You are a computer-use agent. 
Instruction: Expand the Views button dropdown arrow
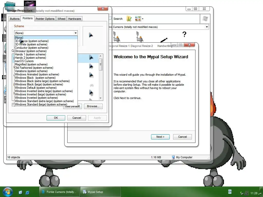(x=143, y=19)
